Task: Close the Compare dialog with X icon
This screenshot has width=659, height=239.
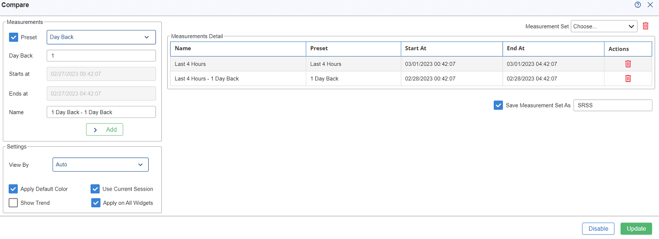Action: (x=650, y=5)
